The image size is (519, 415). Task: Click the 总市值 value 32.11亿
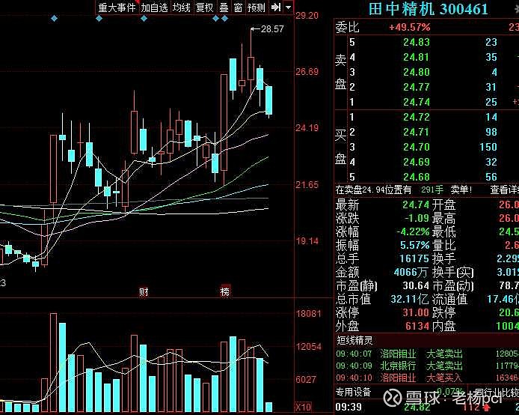[x=409, y=300]
